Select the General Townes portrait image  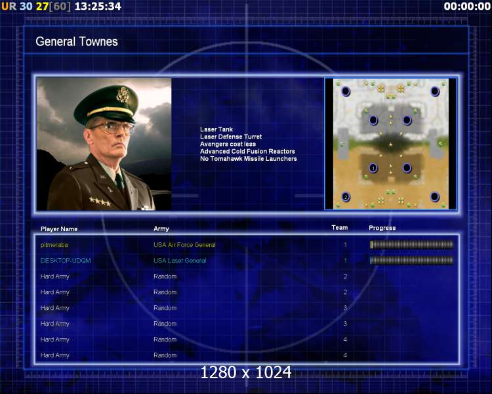point(104,144)
